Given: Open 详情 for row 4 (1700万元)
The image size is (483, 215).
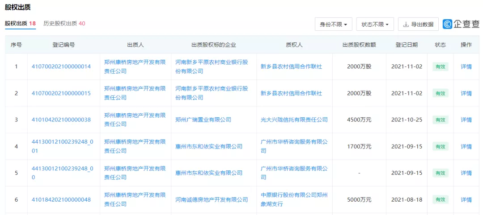Looking at the screenshot, I should (x=466, y=146).
